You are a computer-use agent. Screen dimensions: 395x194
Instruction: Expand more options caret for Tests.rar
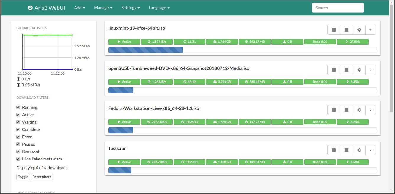point(370,150)
